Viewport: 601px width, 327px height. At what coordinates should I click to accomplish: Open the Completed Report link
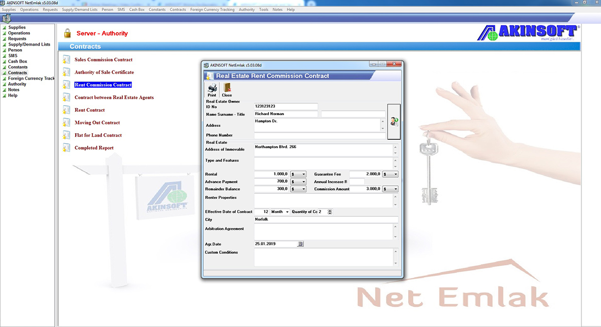point(94,148)
